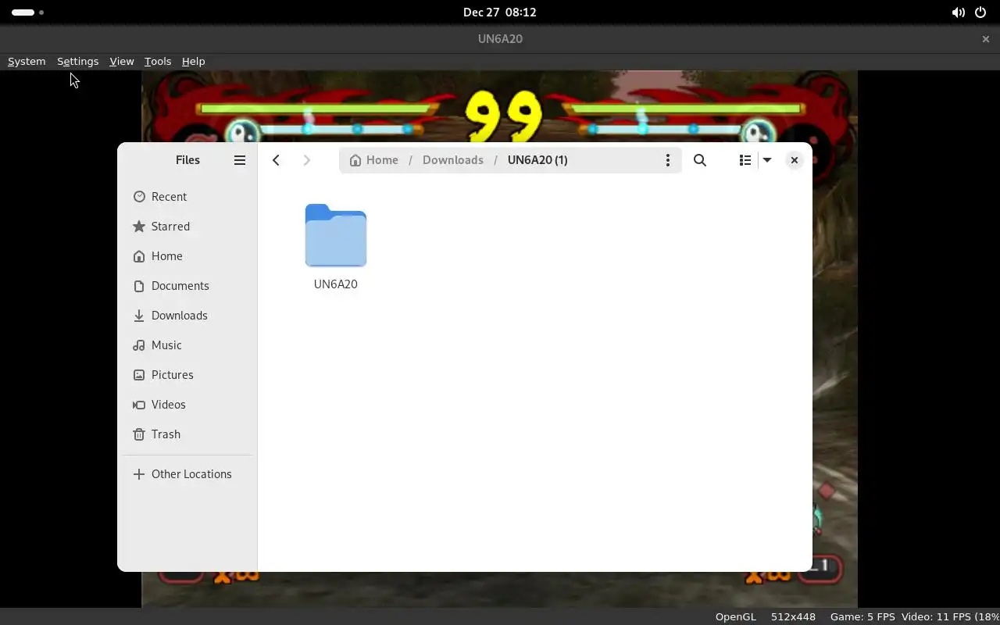This screenshot has height=625, width=1000.
Task: Go to Home in the sidebar
Action: pos(187,256)
